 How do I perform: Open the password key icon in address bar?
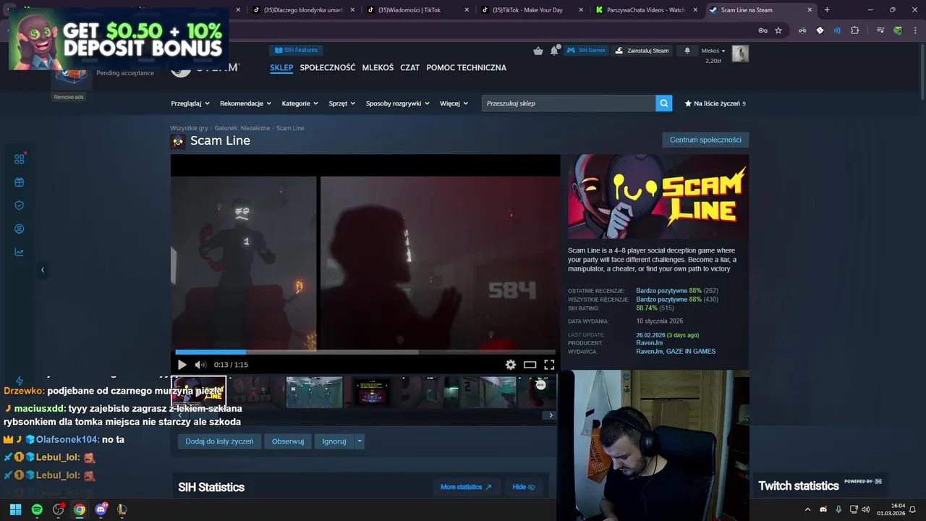coord(763,30)
